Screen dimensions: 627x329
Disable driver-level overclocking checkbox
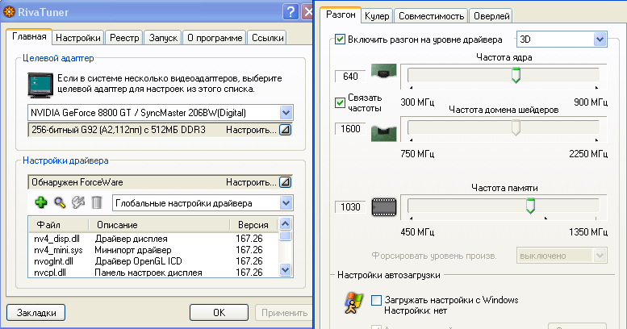(x=340, y=40)
